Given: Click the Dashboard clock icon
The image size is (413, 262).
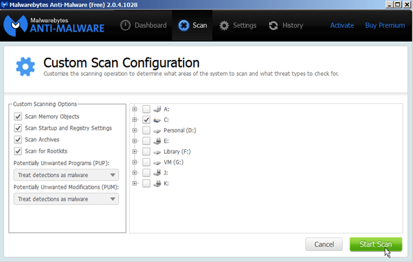Looking at the screenshot, I should pyautogui.click(x=125, y=25).
